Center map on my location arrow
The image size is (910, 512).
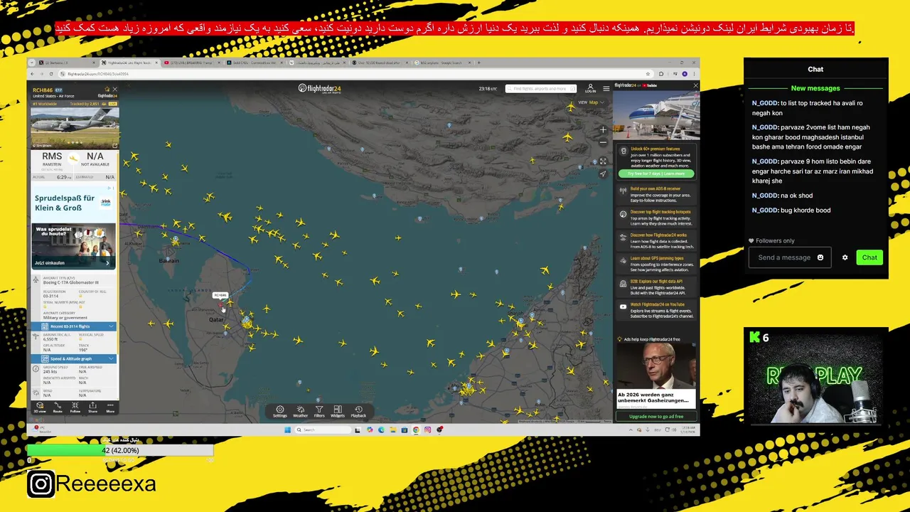pos(603,174)
